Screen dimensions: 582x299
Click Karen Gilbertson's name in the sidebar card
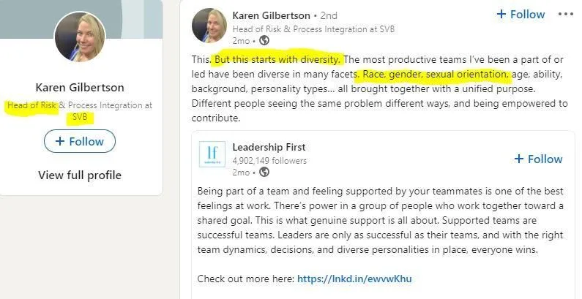[x=80, y=88]
